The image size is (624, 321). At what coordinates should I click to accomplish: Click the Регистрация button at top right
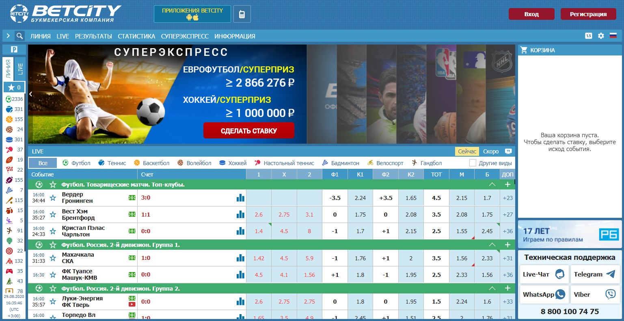point(588,13)
